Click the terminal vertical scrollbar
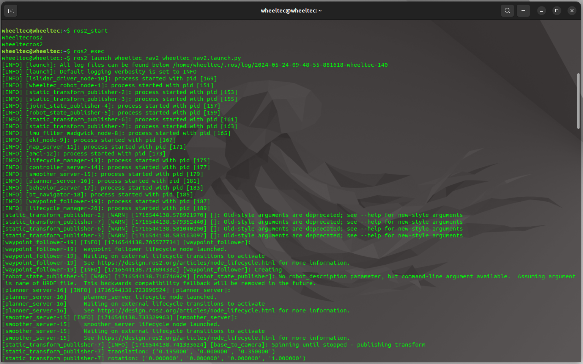The height and width of the screenshot is (364, 583). pos(578,100)
